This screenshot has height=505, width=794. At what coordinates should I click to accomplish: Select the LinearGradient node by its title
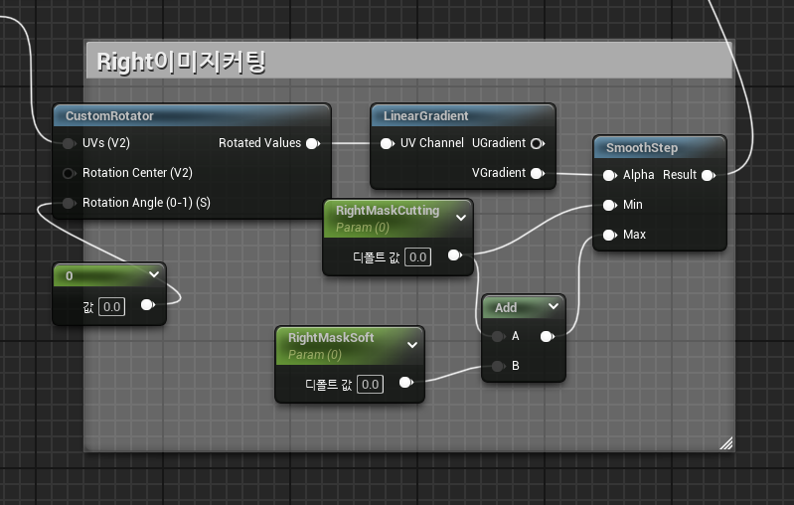tap(426, 116)
